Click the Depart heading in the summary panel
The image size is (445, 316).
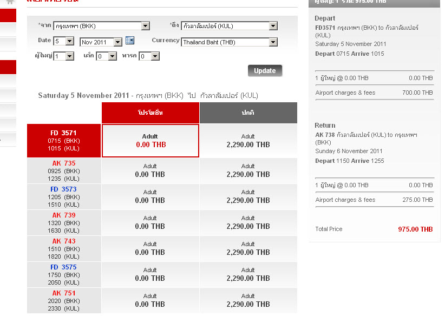pos(325,18)
